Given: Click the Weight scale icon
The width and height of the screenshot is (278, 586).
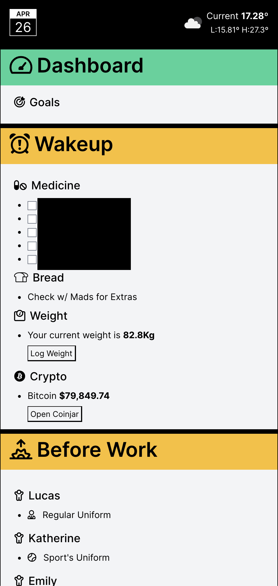Looking at the screenshot, I should click(x=20, y=316).
